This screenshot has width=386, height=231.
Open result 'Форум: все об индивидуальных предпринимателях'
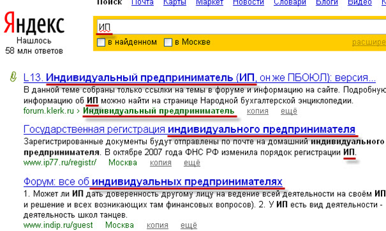(x=153, y=182)
